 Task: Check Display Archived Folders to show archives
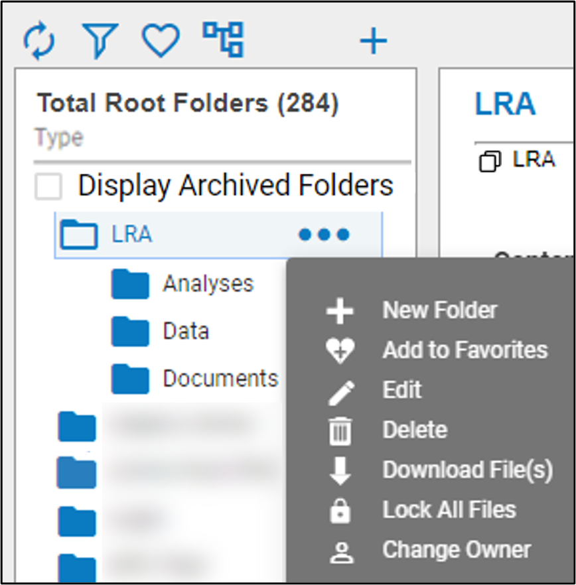click(47, 186)
